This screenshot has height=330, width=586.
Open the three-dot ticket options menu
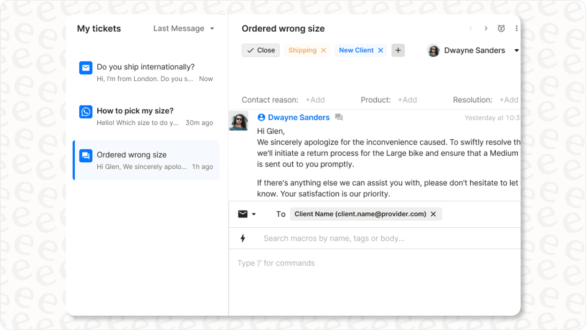tap(517, 28)
